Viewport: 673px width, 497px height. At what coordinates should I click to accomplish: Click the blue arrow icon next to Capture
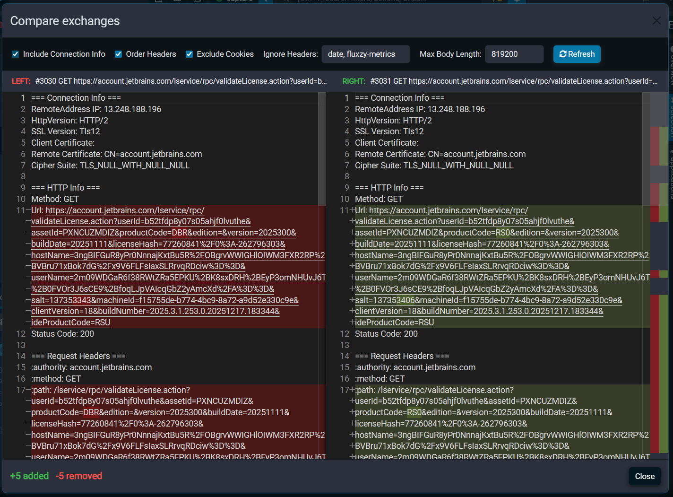266,1
